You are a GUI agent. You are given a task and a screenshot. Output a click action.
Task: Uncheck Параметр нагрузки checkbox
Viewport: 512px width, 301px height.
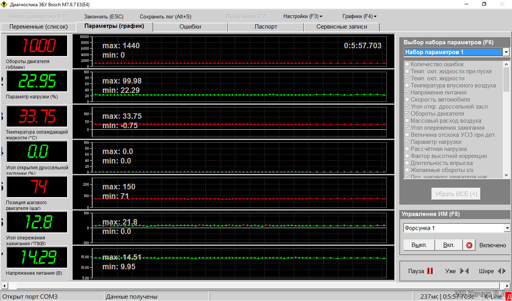click(407, 142)
